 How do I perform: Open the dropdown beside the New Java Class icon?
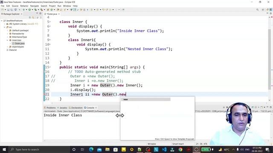tap(54, 10)
